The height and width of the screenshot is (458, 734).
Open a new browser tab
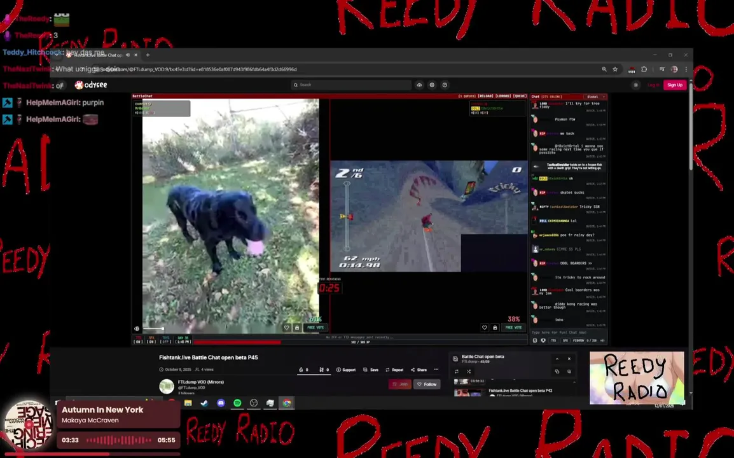[148, 55]
